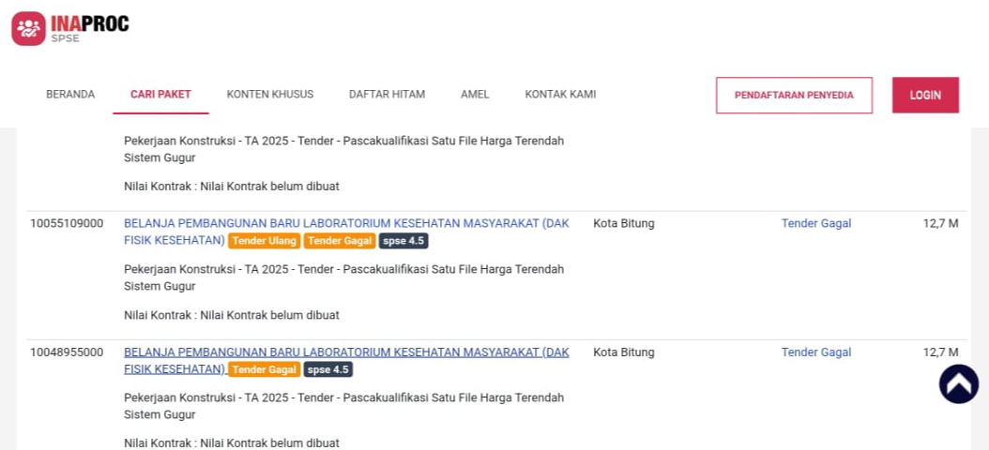The image size is (989, 450).
Task: Open Tender Gagal status link for 10048955000
Action: coord(815,352)
